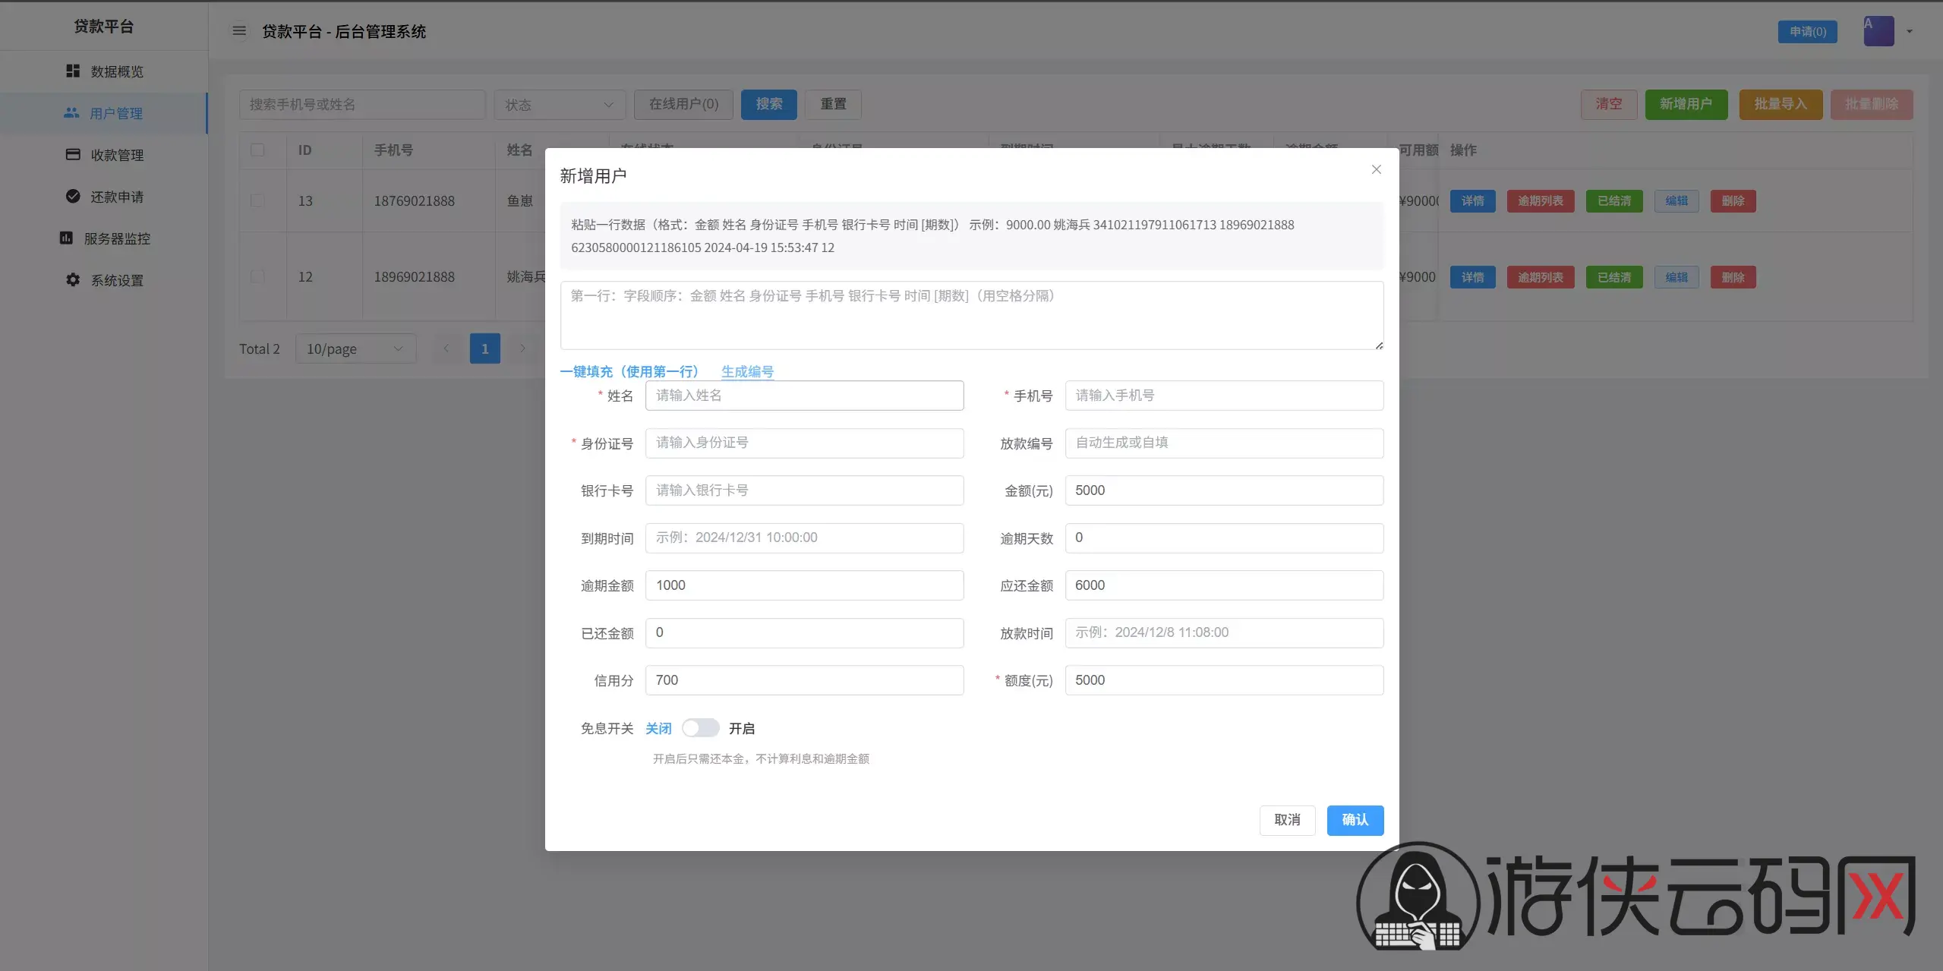
Task: Open the 状态 filter dropdown
Action: tap(560, 104)
